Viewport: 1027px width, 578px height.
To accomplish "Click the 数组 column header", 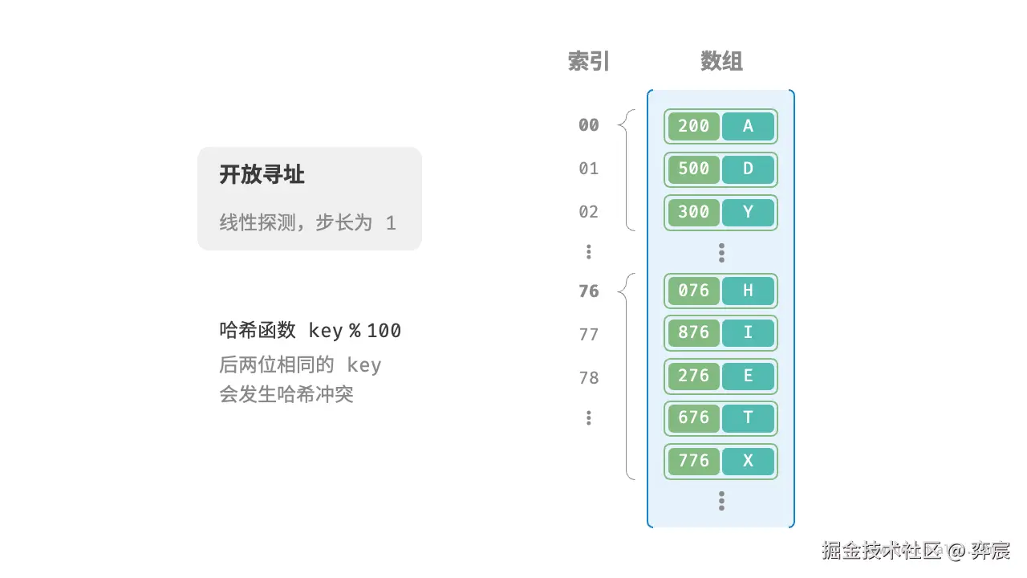I will point(721,61).
